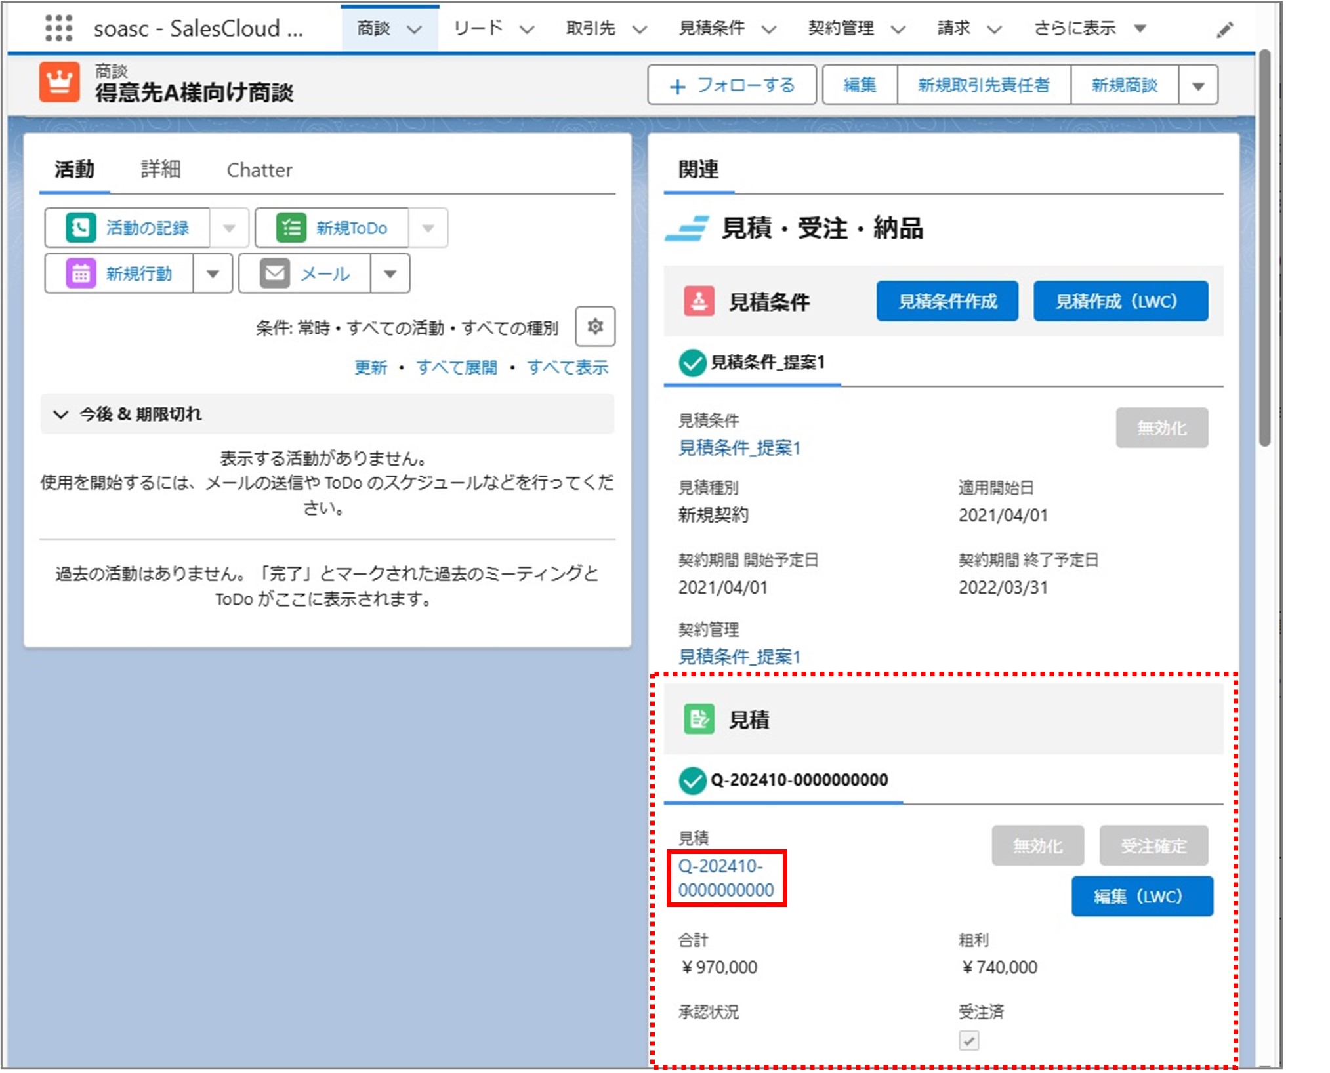The width and height of the screenshot is (1330, 1073).
Task: Open the メール dropdown arrow
Action: [390, 273]
